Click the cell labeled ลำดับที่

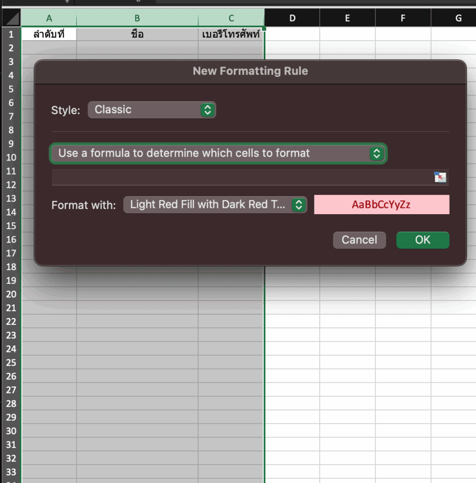pos(49,34)
